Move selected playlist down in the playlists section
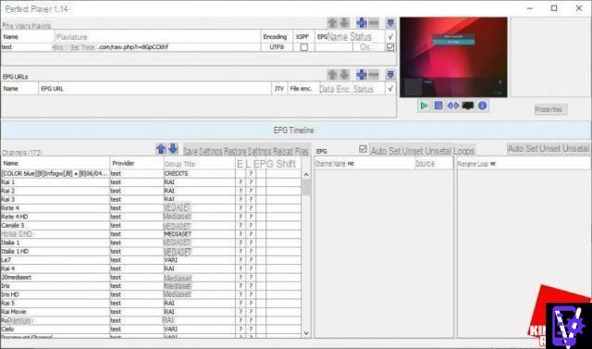The height and width of the screenshot is (349, 592). [344, 22]
